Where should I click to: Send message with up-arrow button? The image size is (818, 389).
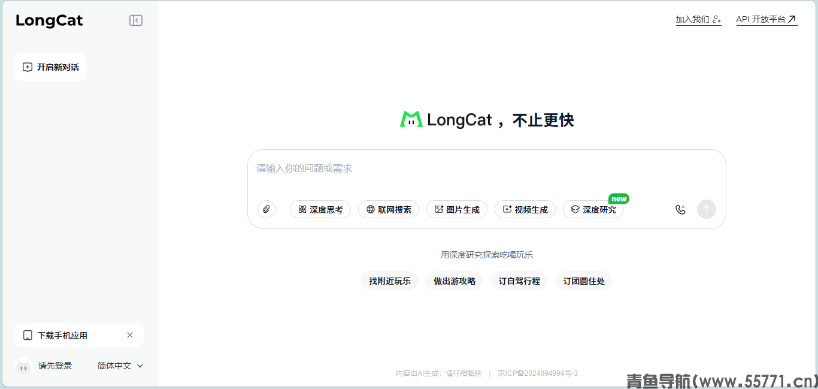tap(707, 209)
